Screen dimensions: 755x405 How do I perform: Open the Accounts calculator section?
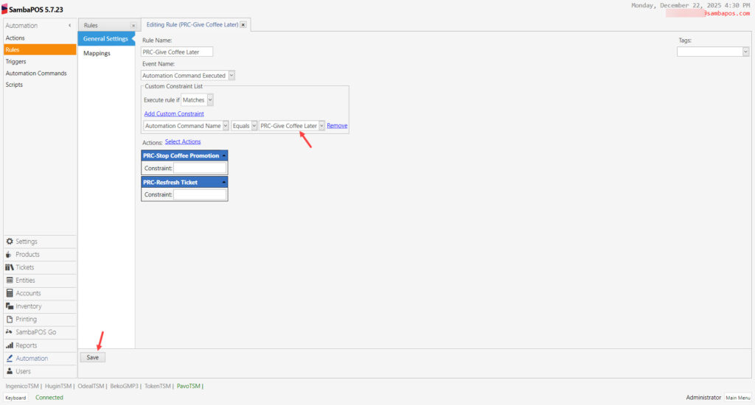coord(28,293)
